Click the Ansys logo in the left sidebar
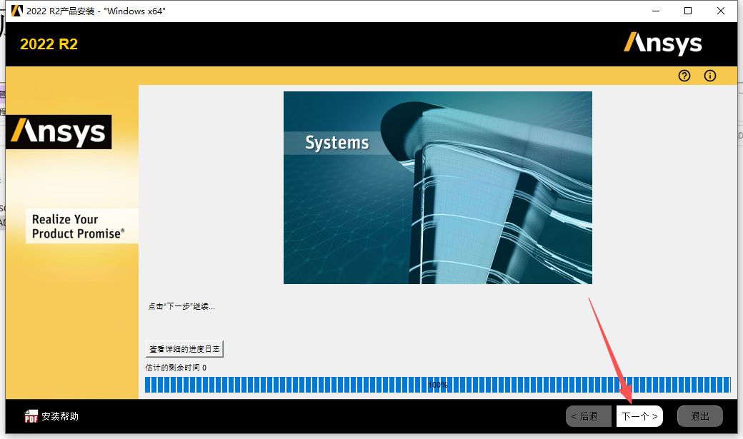This screenshot has height=439, width=743. [59, 131]
